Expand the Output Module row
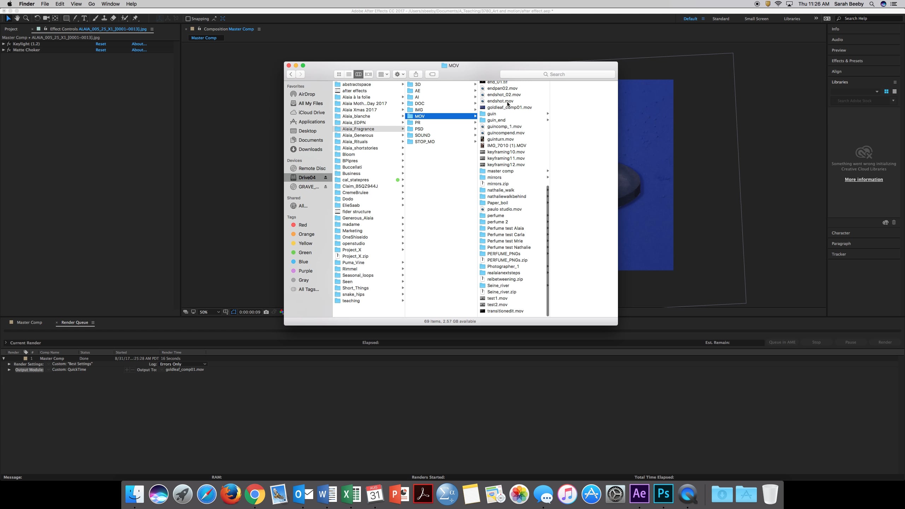The height and width of the screenshot is (509, 905). (9, 370)
